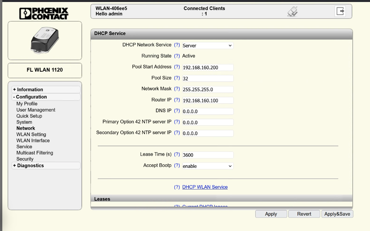The height and width of the screenshot is (231, 370).
Task: Open help for DHCP Network Service
Action: tap(177, 45)
